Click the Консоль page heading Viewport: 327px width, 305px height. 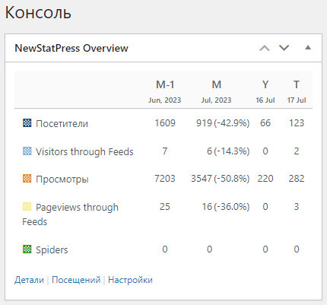point(38,12)
